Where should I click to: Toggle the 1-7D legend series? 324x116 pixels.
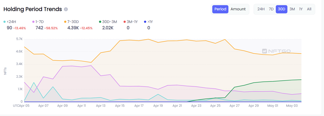[x=38, y=21]
